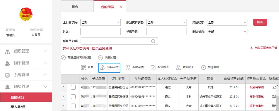Click the 申请报到时间 column header

(234, 79)
